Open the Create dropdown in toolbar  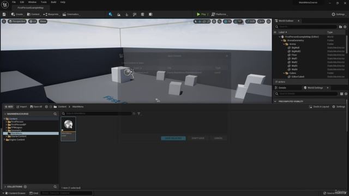[17, 14]
